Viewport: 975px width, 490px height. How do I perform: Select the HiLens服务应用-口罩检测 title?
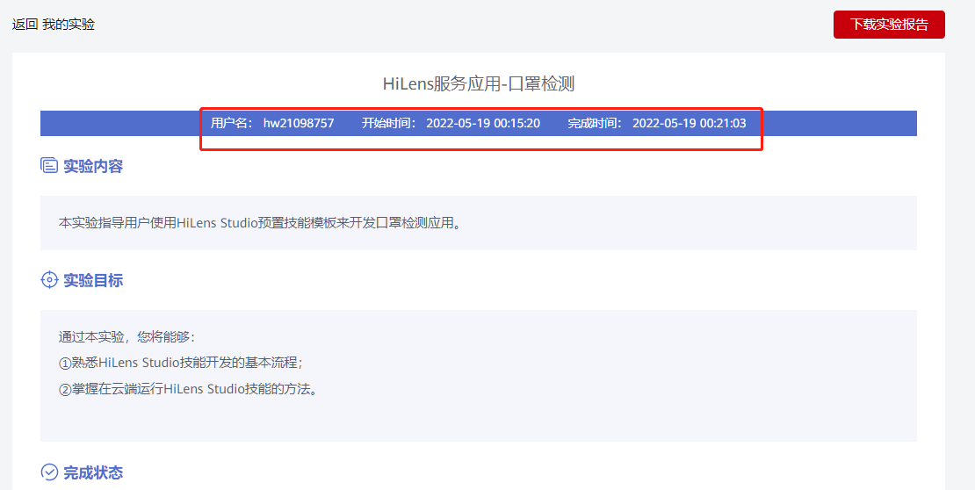[x=478, y=84]
